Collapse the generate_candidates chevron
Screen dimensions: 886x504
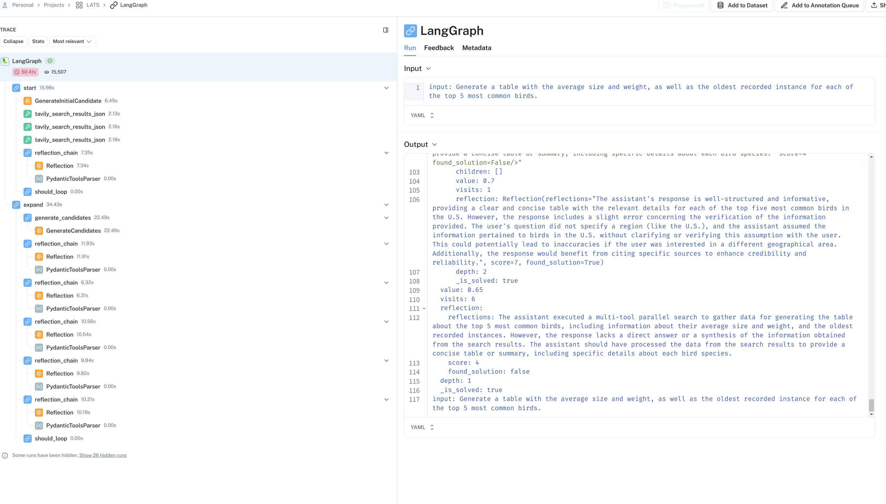[386, 218]
